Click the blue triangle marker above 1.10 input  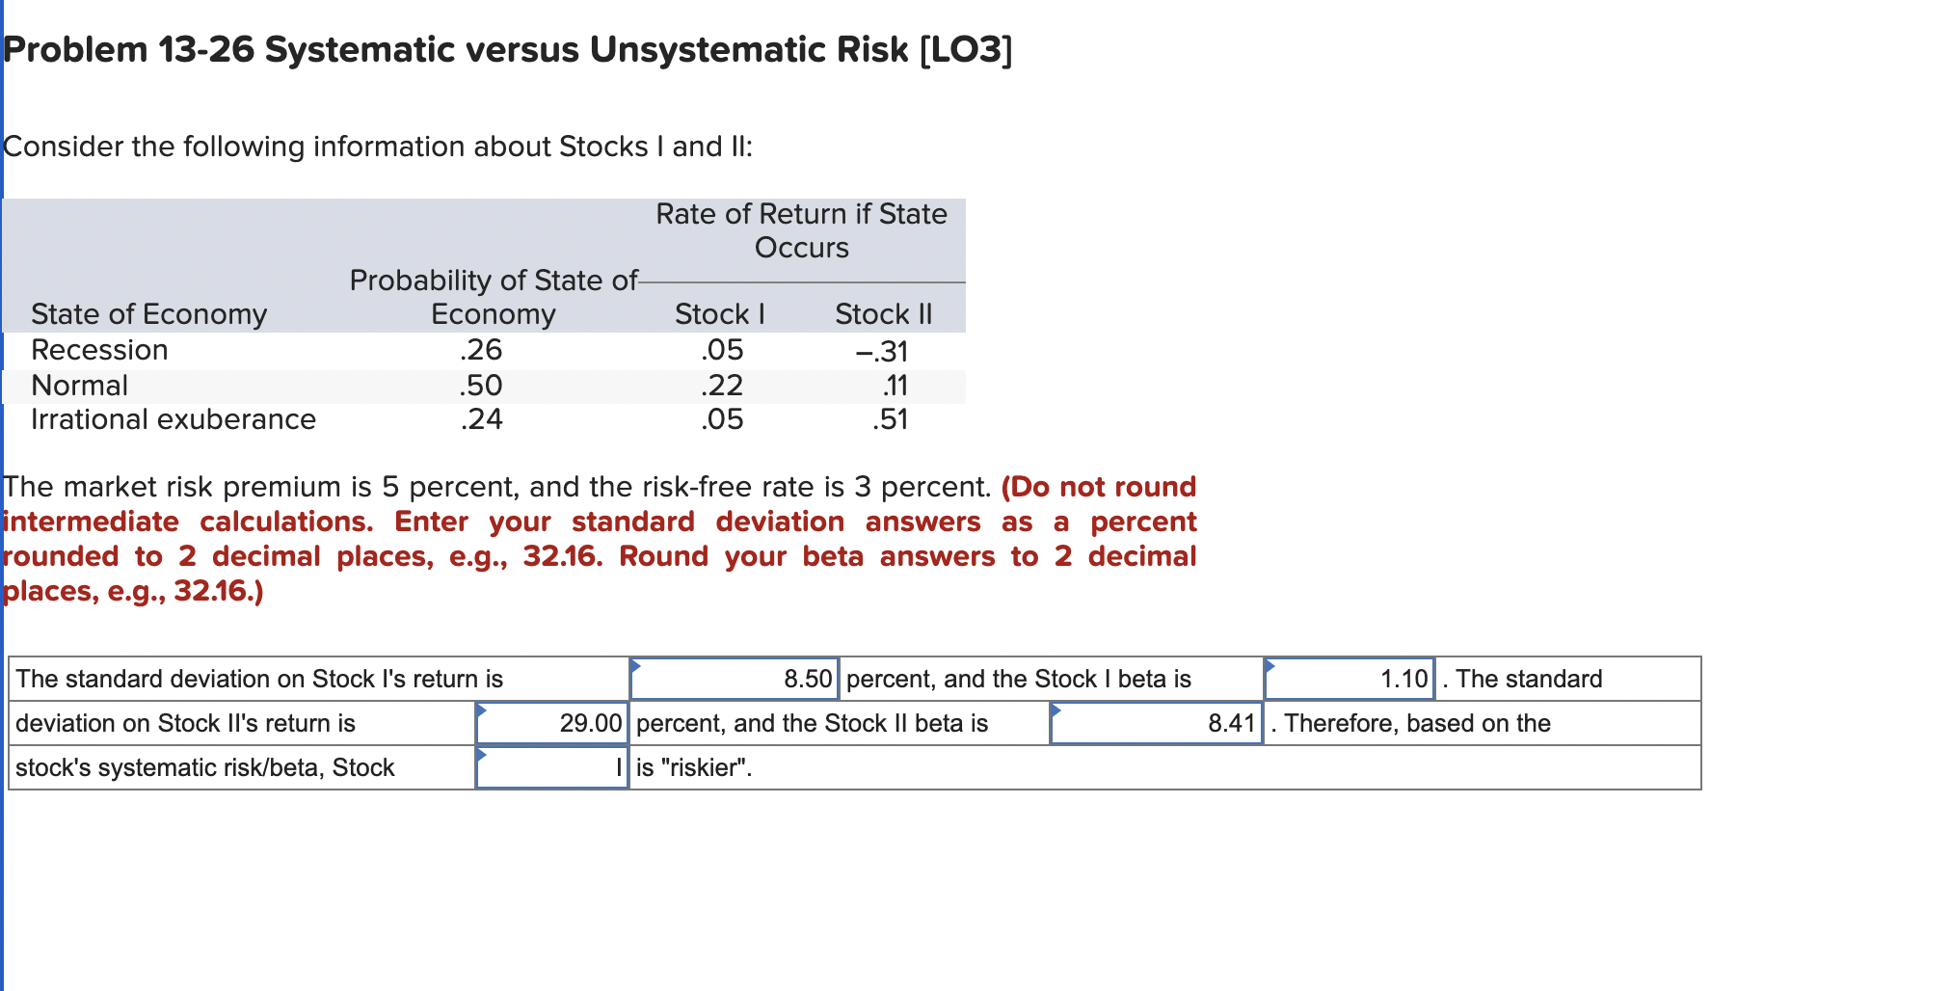[x=1271, y=665]
